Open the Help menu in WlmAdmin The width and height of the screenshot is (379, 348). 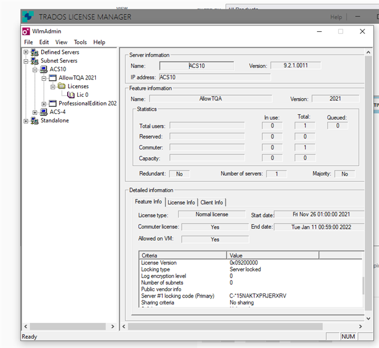99,42
